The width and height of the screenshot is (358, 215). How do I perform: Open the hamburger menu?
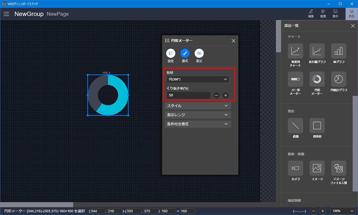click(x=6, y=14)
